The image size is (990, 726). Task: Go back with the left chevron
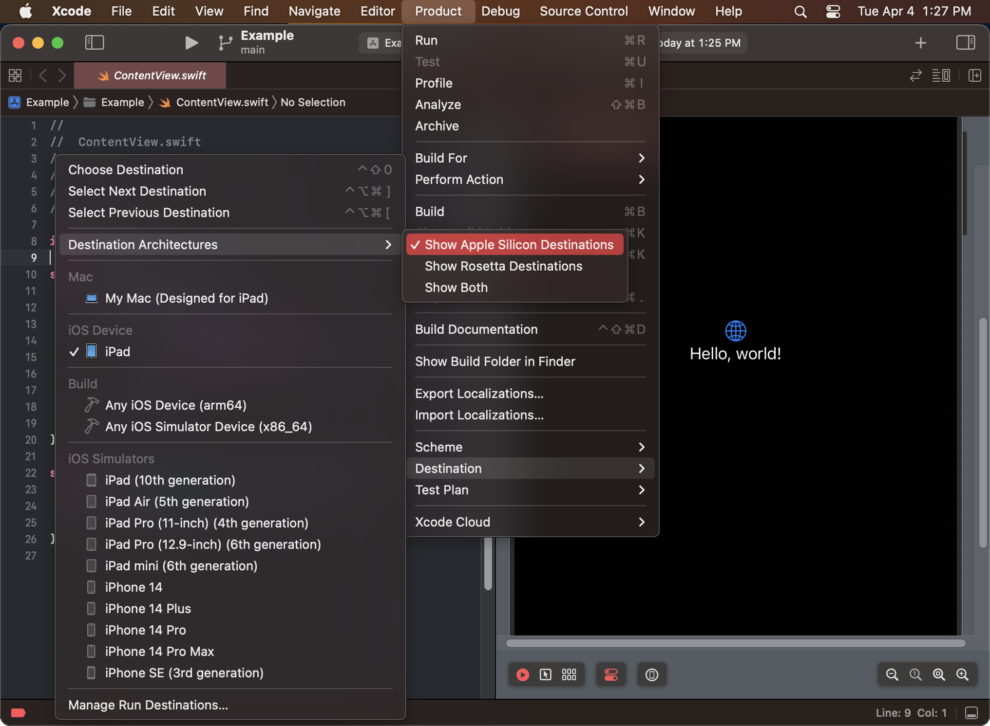(x=43, y=75)
